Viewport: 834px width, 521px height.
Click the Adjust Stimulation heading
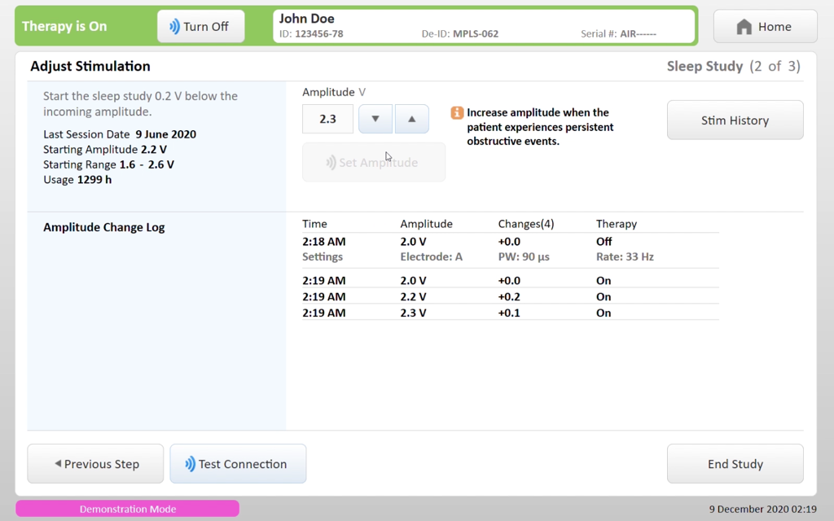[90, 66]
